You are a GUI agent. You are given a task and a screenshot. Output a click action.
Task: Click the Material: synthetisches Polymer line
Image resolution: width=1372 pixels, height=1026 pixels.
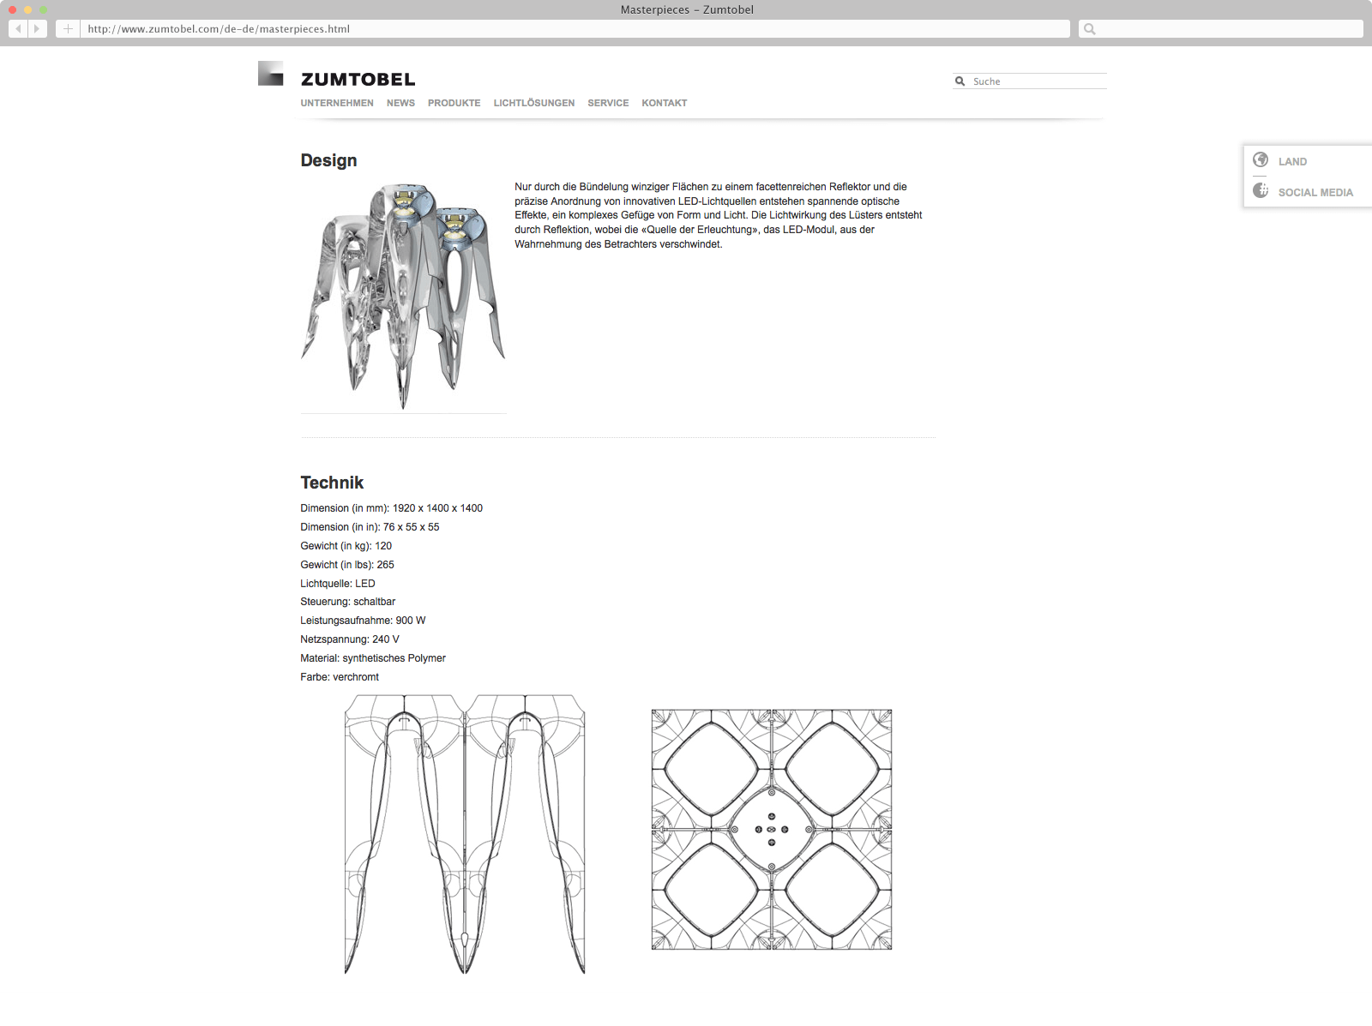(x=373, y=658)
